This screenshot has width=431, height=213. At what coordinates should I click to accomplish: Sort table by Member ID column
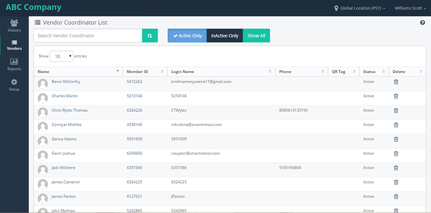pyautogui.click(x=145, y=72)
